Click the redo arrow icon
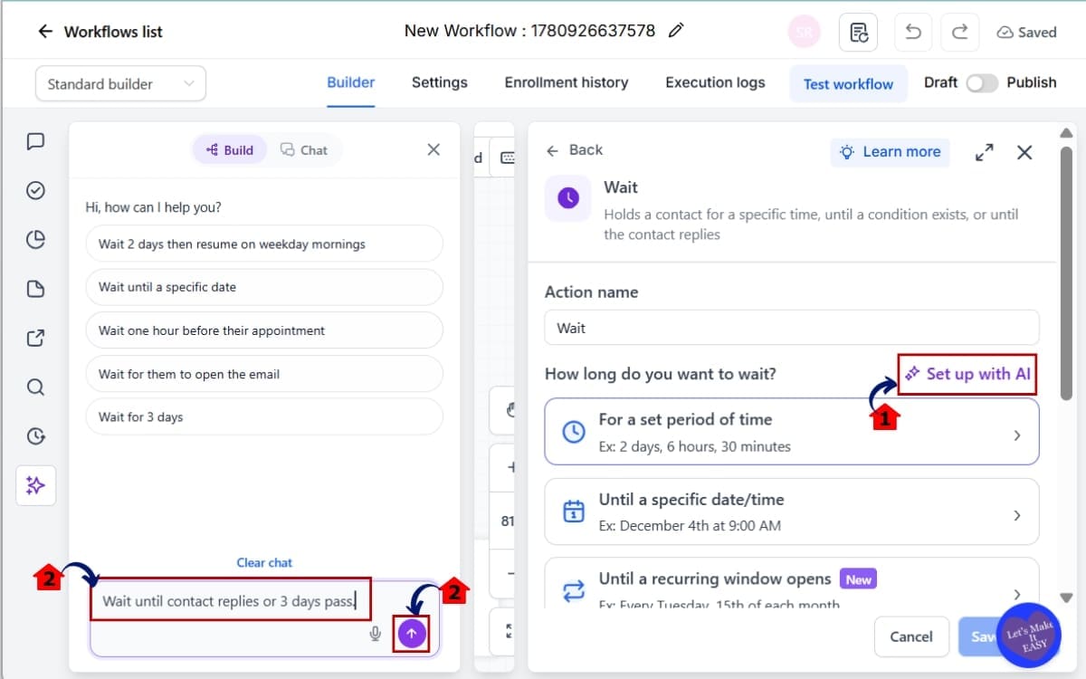Viewport: 1086px width, 679px height. click(959, 32)
